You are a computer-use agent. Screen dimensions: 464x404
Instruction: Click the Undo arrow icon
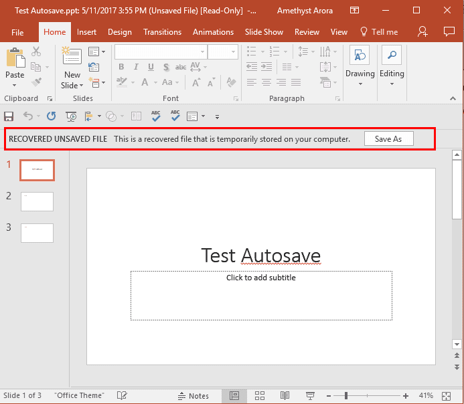coord(28,116)
